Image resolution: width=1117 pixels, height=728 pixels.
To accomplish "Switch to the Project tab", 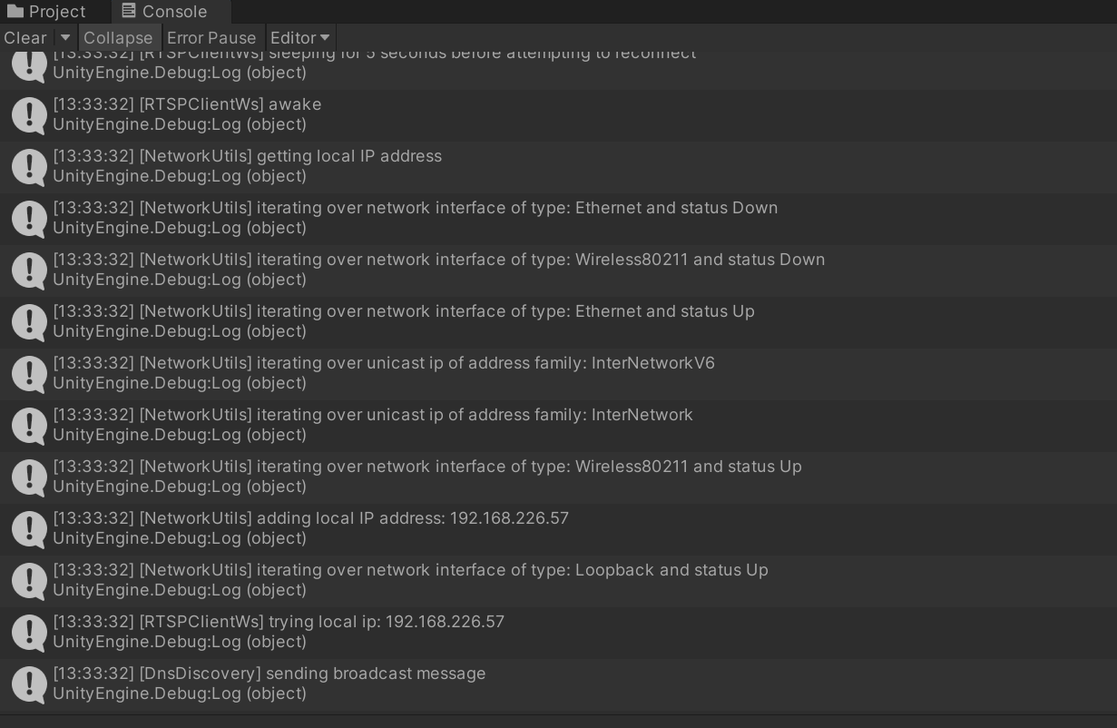I will tap(46, 12).
